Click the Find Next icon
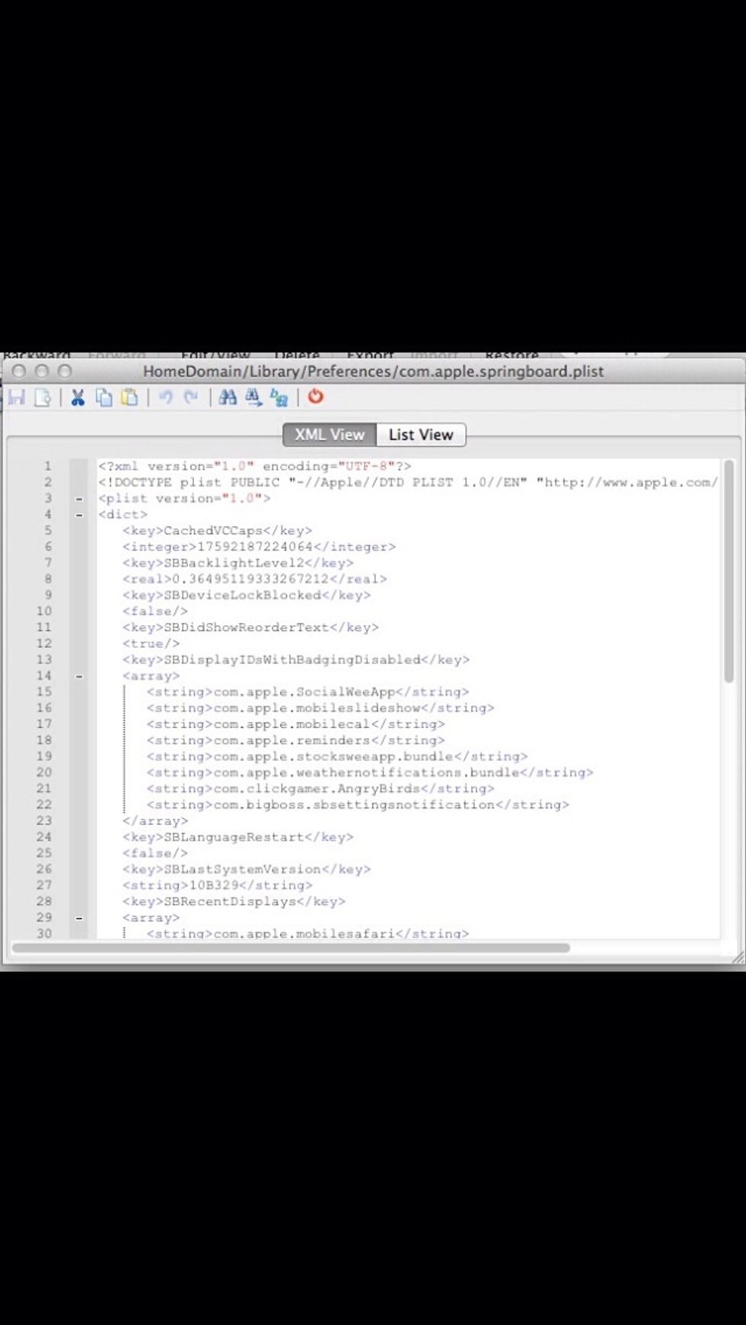 (253, 397)
